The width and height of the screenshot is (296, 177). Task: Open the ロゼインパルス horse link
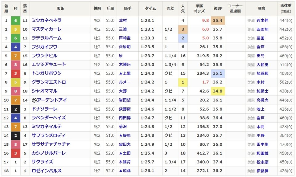pyautogui.click(x=47, y=171)
